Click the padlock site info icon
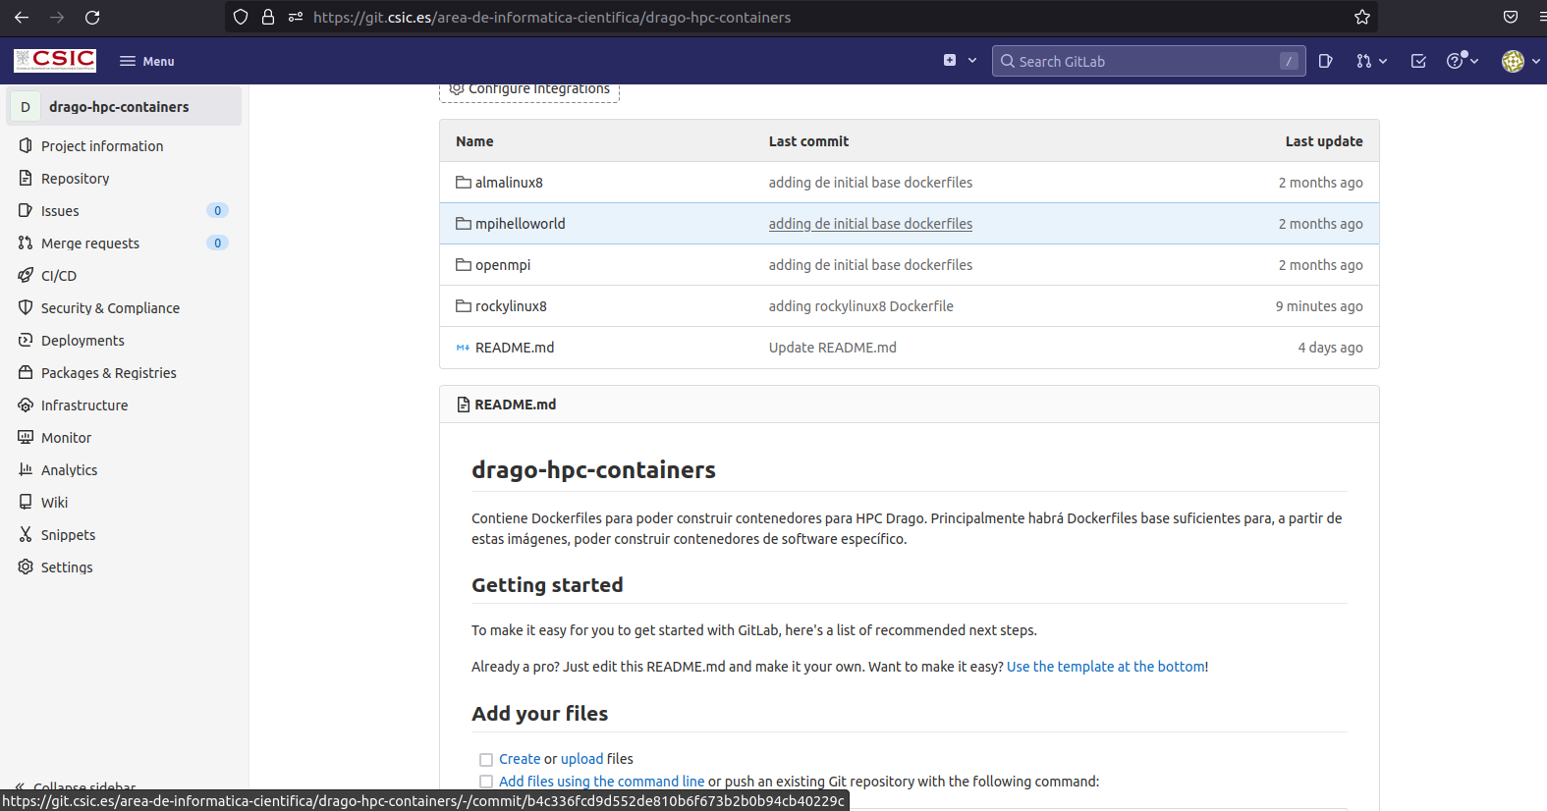The height and width of the screenshot is (811, 1547). point(268,17)
